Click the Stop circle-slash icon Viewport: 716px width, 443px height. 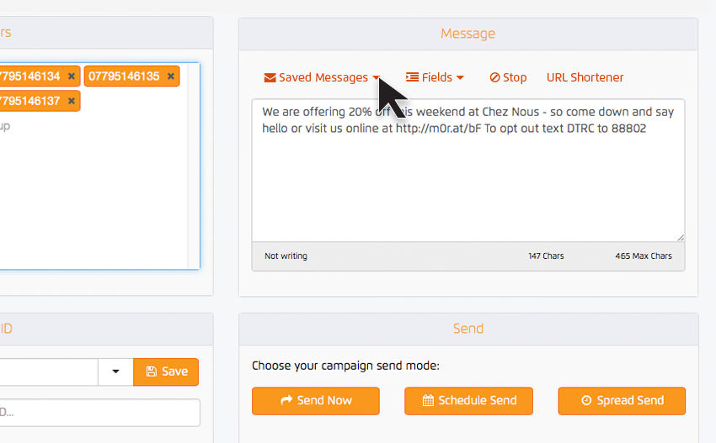494,77
